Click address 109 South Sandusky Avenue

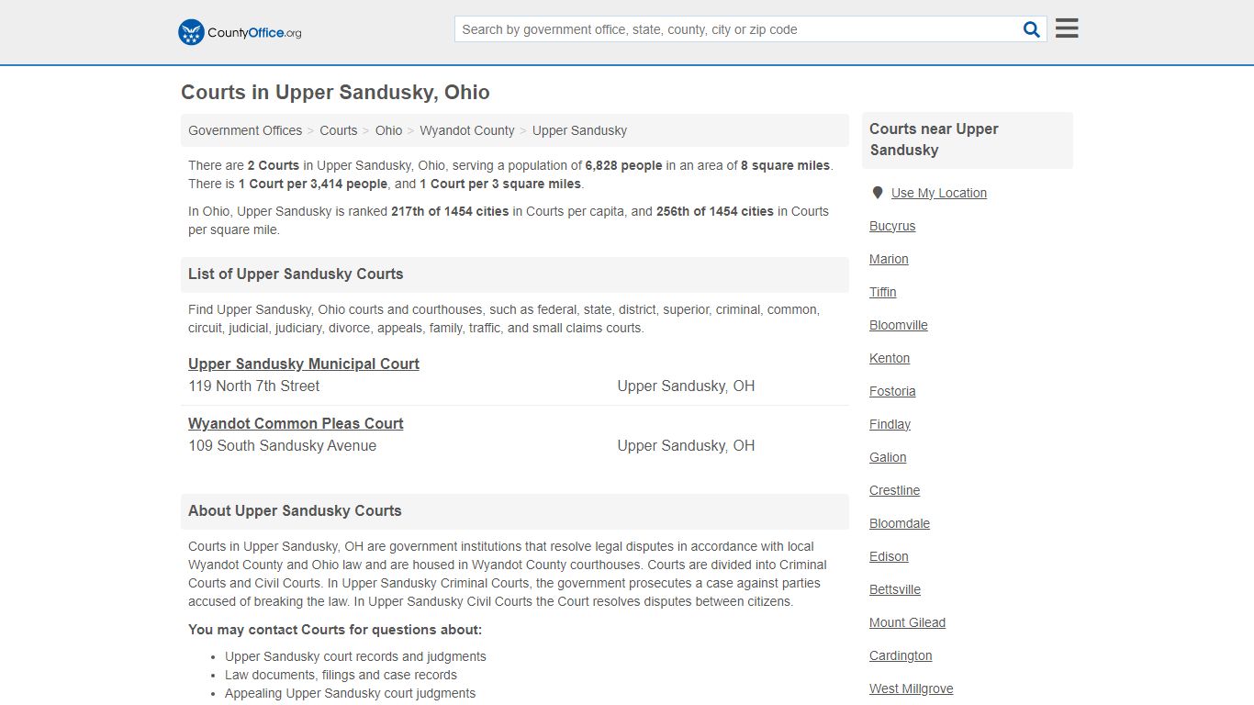point(283,446)
